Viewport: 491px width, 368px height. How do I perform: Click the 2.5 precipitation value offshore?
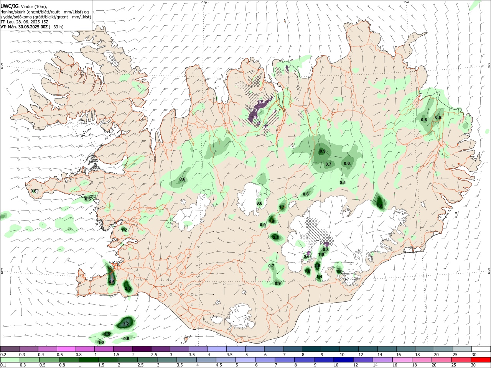point(107,334)
